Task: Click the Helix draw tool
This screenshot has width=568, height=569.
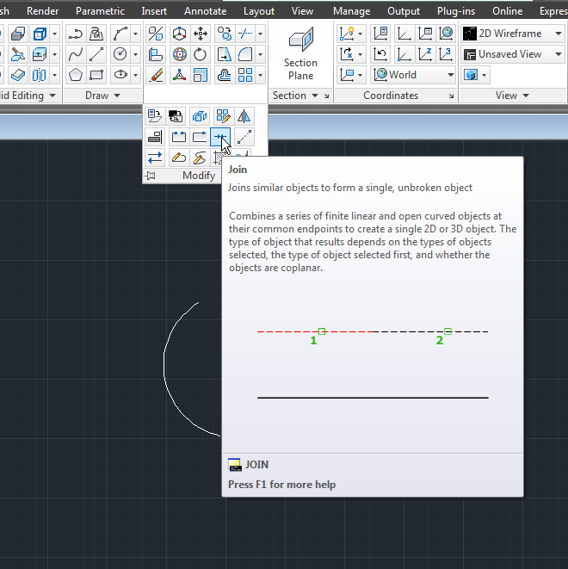Action: pos(97,34)
